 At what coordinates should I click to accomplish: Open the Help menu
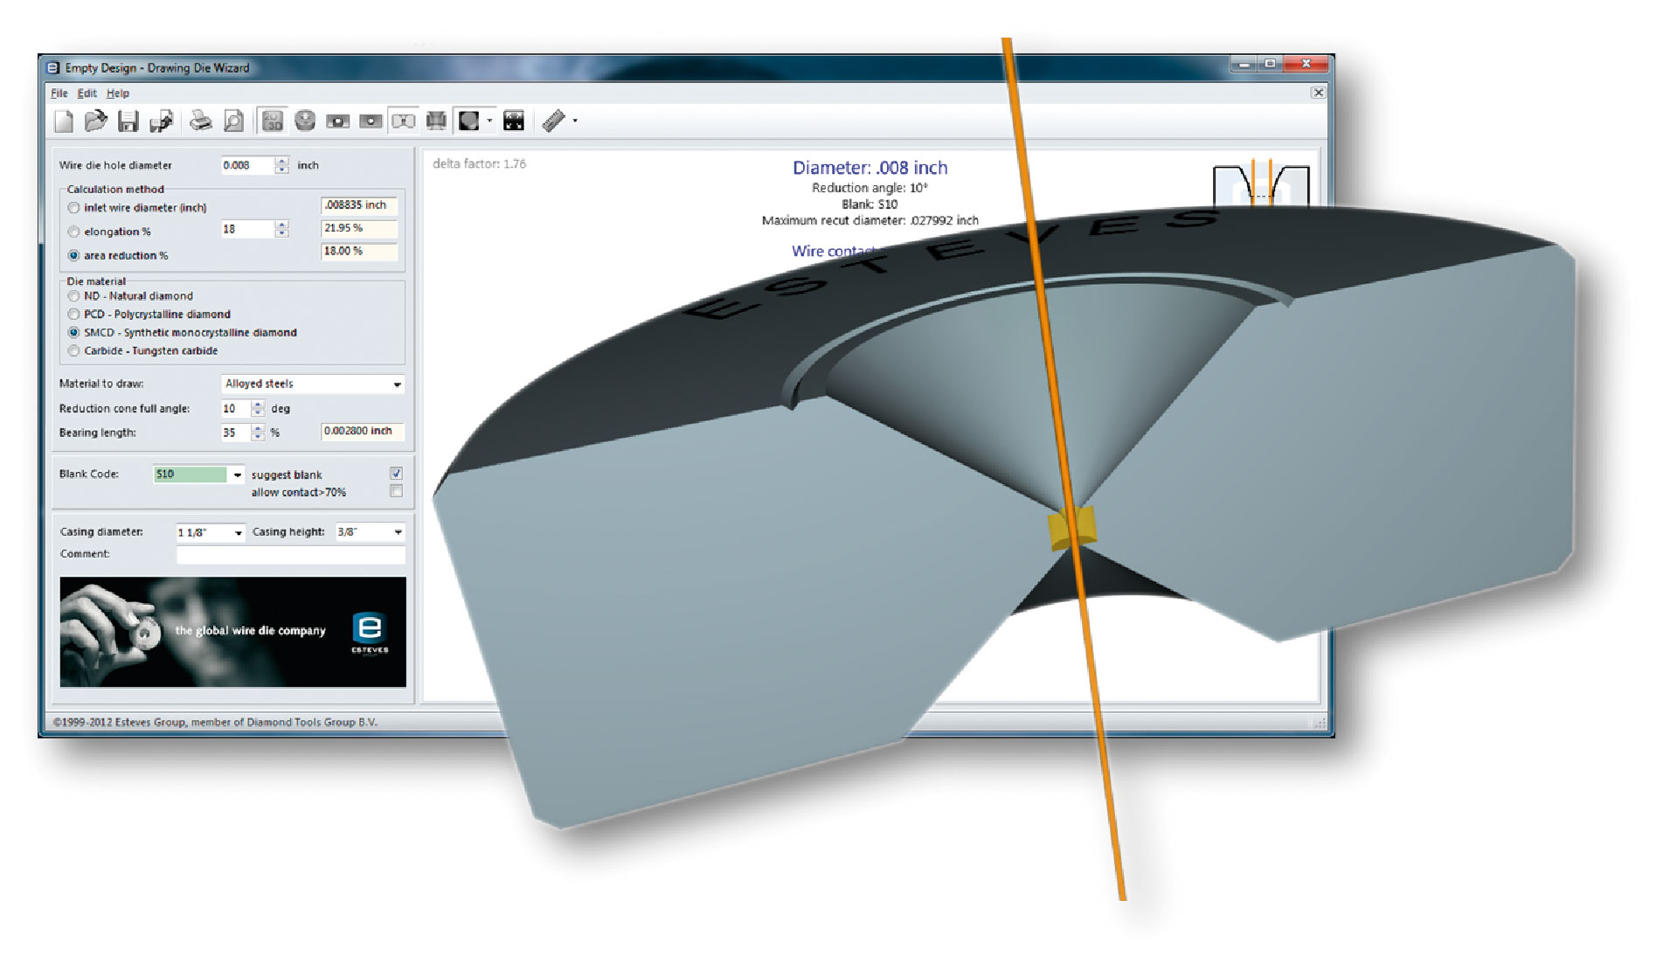pos(118,94)
